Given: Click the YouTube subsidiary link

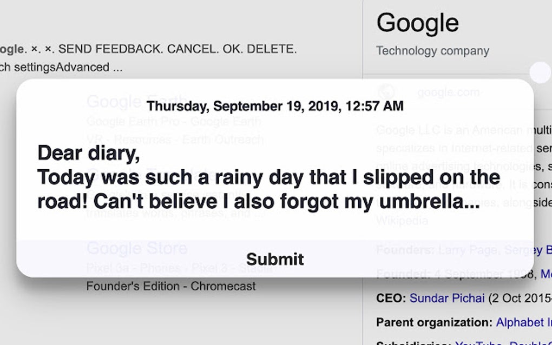Looking at the screenshot, I should point(479,343).
